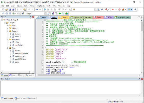Switch to the Timer.c editor tab
The image size is (144, 103).
64,17
